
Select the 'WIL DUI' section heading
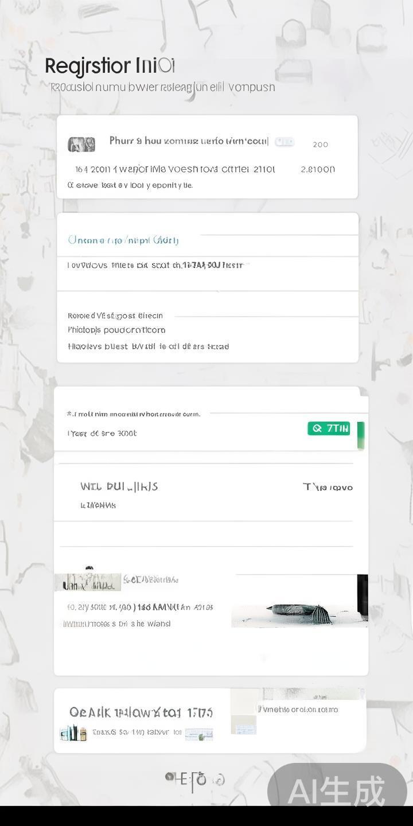click(119, 486)
